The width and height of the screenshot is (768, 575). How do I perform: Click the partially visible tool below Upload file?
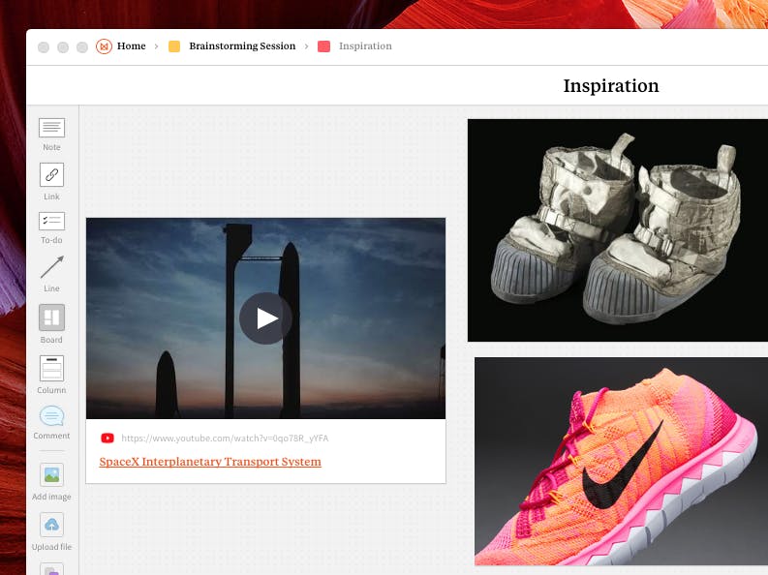click(51, 569)
